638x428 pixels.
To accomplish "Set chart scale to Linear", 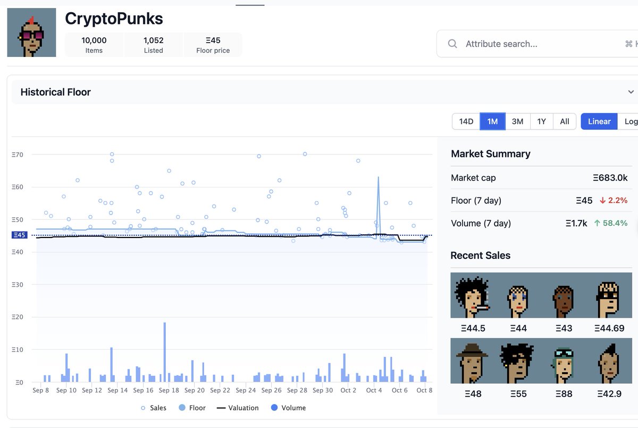I will [x=599, y=121].
